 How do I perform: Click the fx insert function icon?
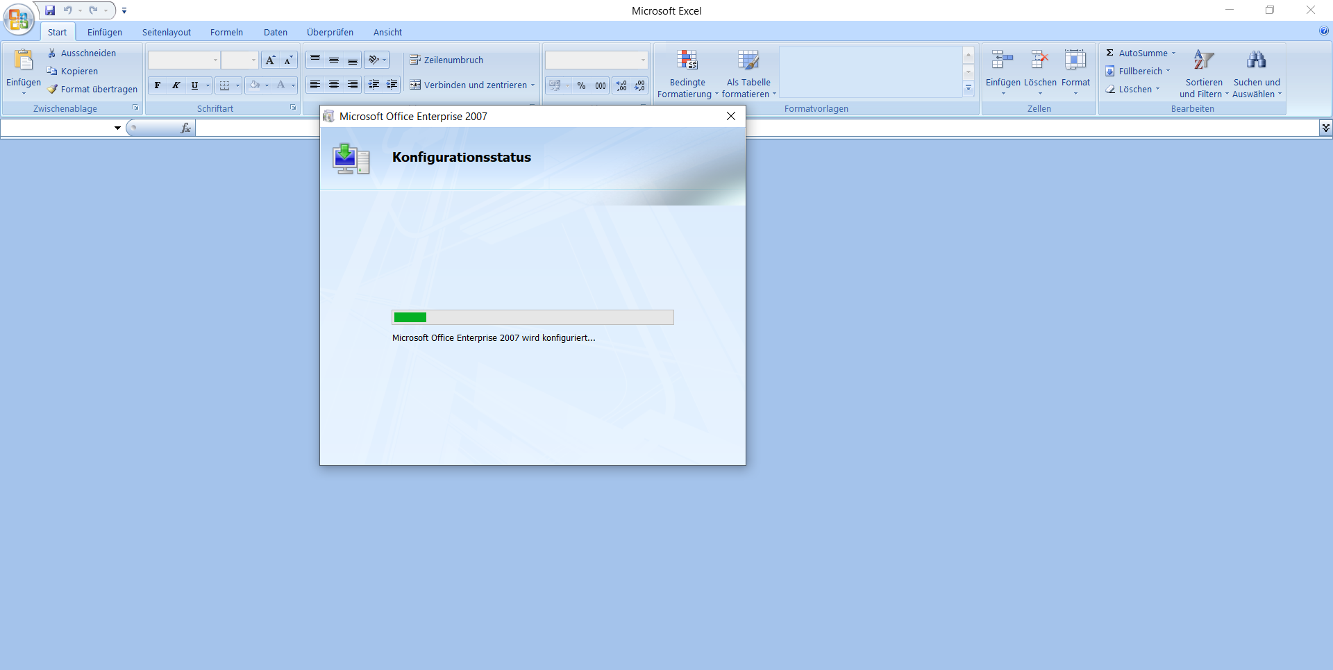[185, 128]
